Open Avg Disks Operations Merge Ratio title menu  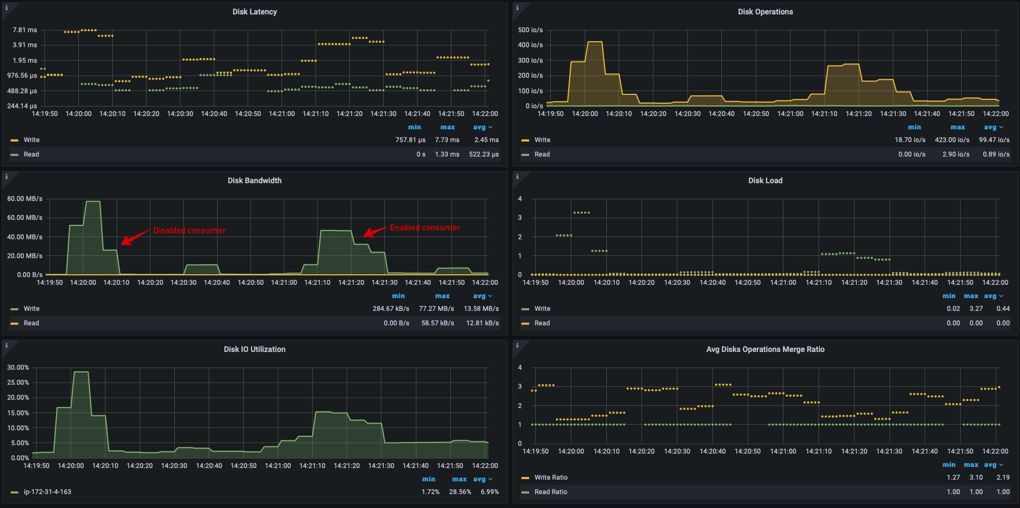765,349
